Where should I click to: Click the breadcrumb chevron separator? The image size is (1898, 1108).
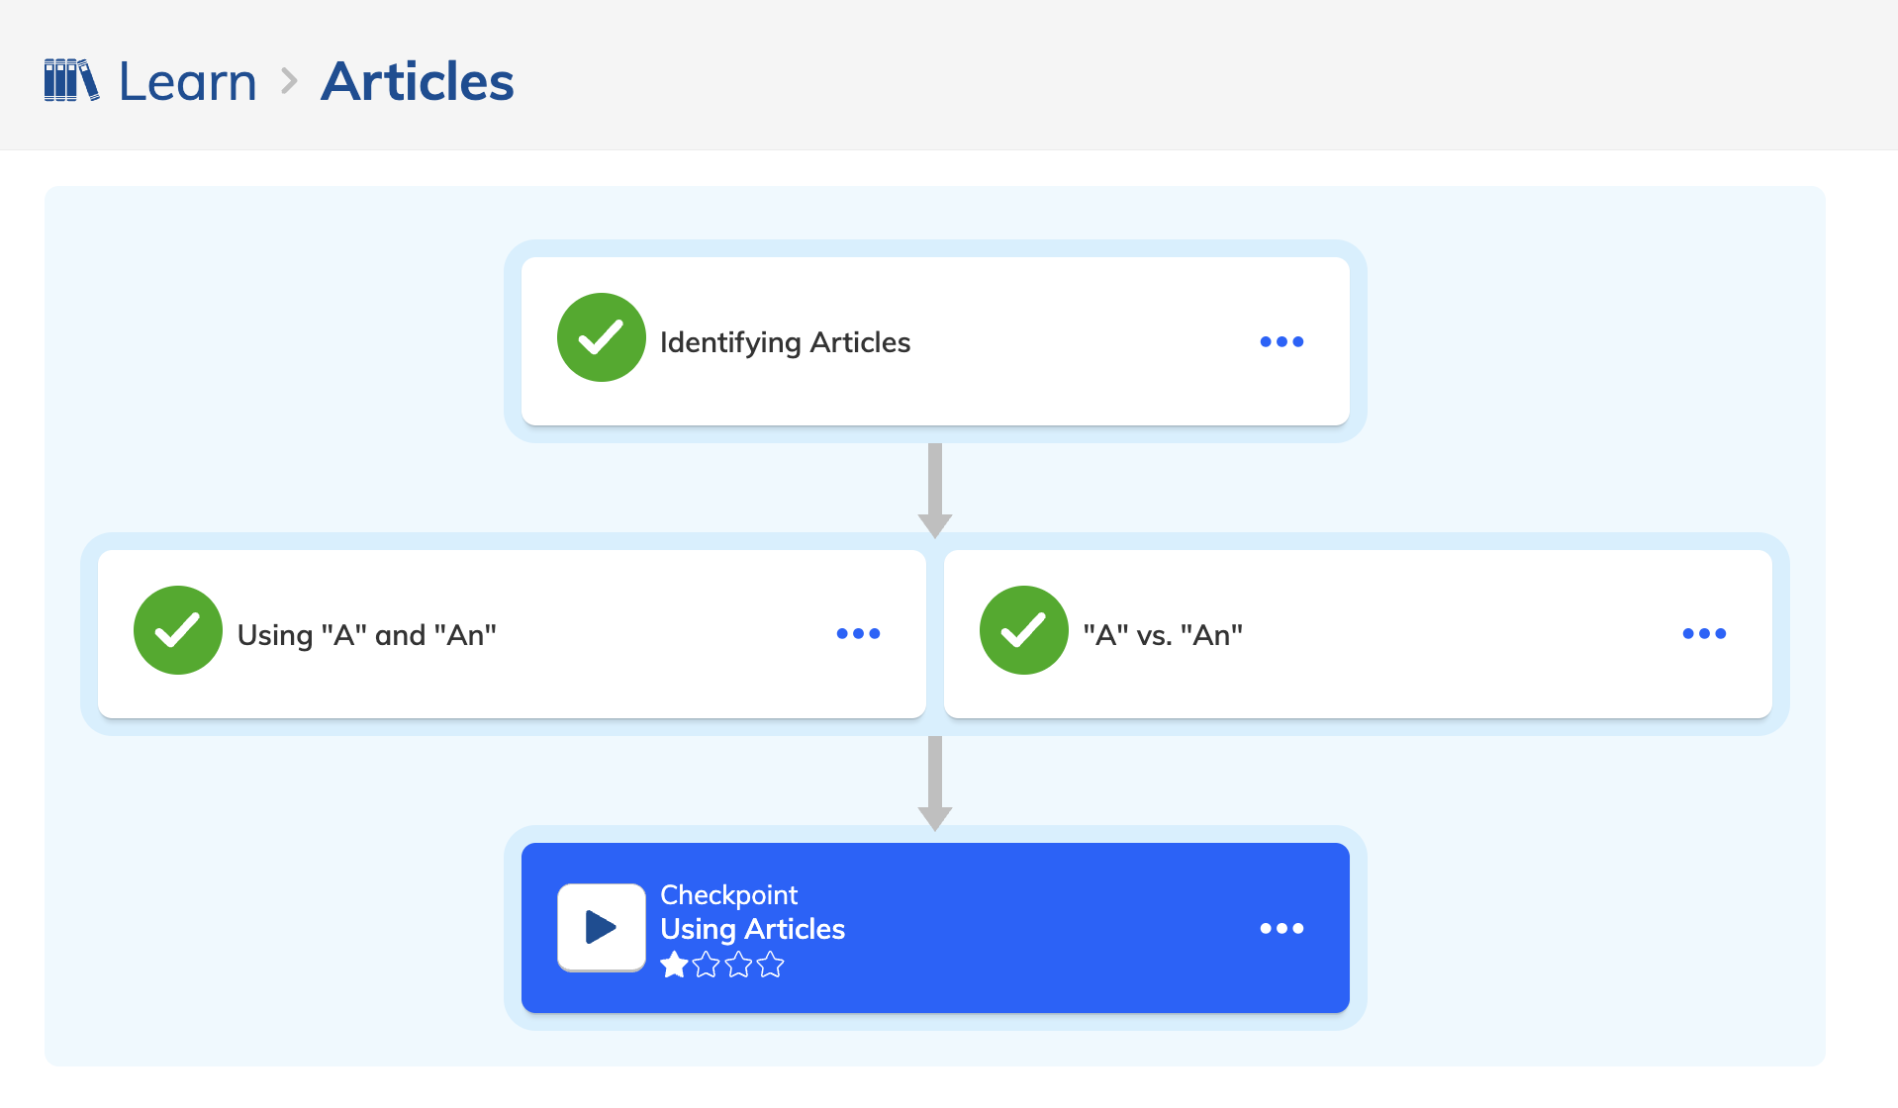[x=289, y=81]
